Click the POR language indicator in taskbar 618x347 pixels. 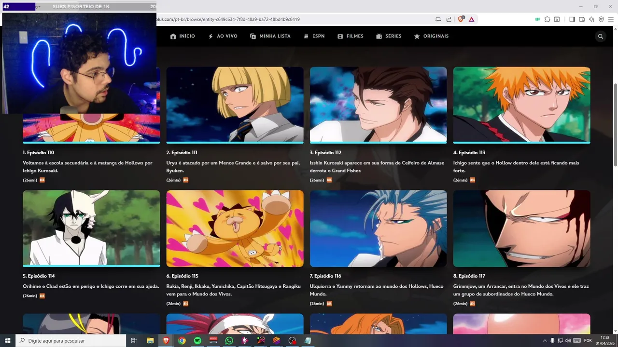point(588,341)
